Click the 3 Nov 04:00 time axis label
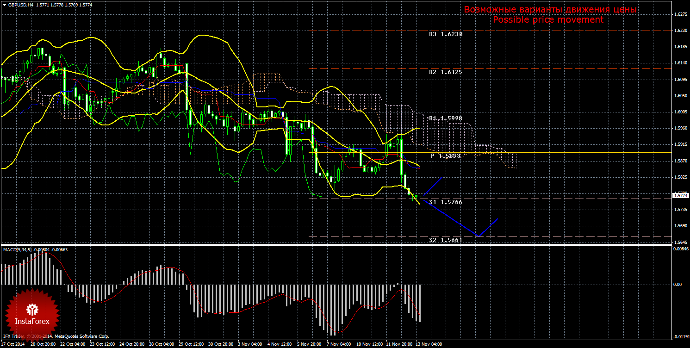 click(x=249, y=344)
